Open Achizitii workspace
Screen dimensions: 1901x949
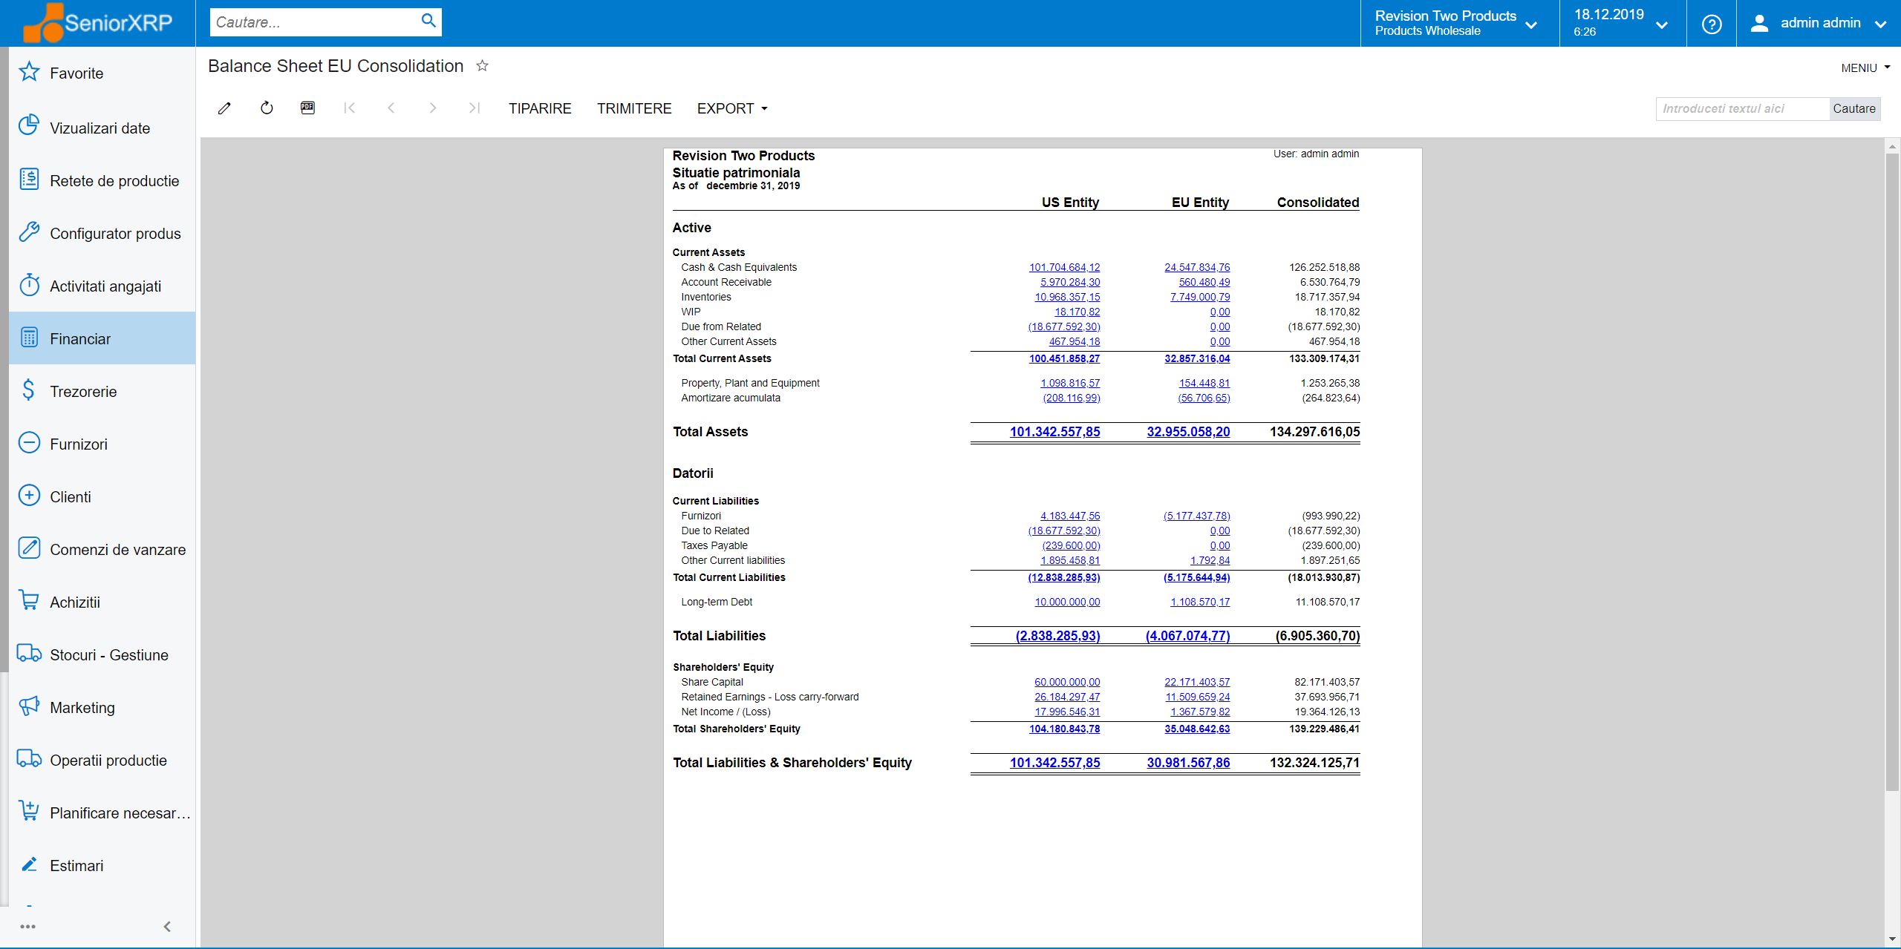pyautogui.click(x=102, y=602)
